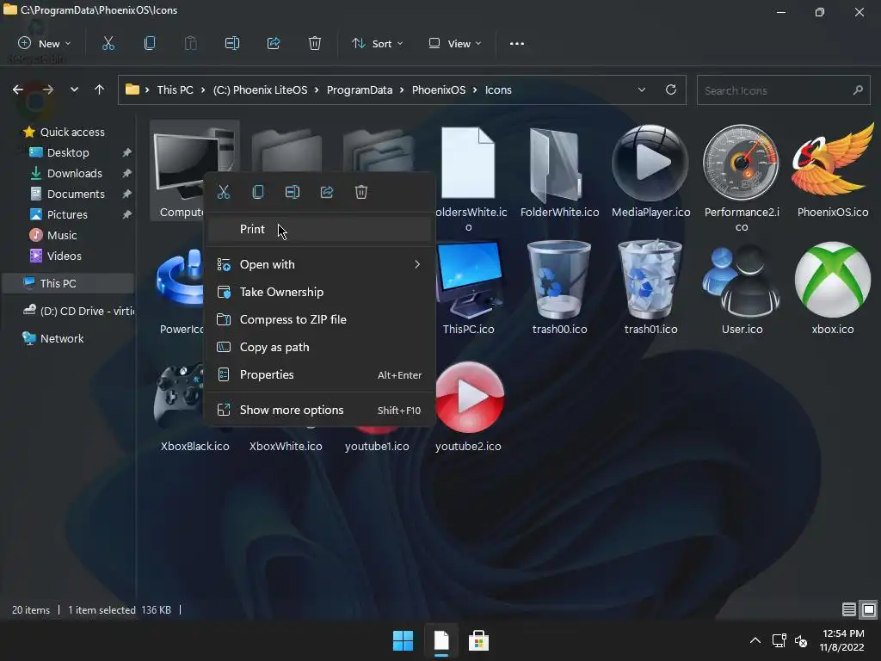Click the Rename icon in the toolbar
The width and height of the screenshot is (881, 661).
pyautogui.click(x=232, y=43)
